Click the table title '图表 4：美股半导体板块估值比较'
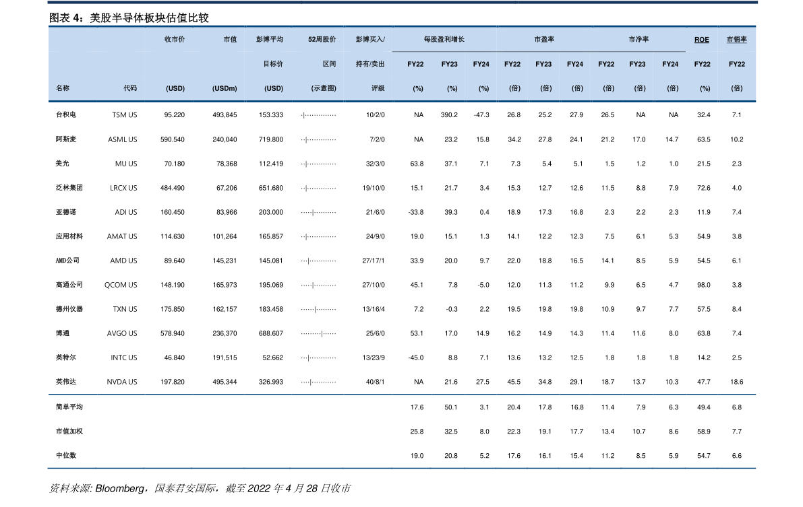 [x=129, y=18]
